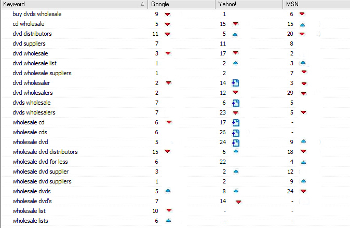Click the Google down arrow for dvd wholesale
This screenshot has width=350, height=228.
pyautogui.click(x=168, y=53)
